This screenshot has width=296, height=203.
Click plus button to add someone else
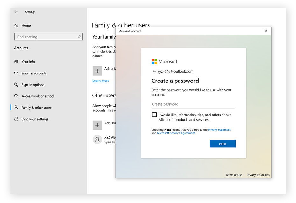coord(97,125)
